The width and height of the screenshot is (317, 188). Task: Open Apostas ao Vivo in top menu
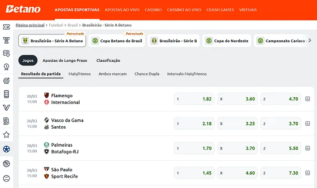click(x=122, y=10)
